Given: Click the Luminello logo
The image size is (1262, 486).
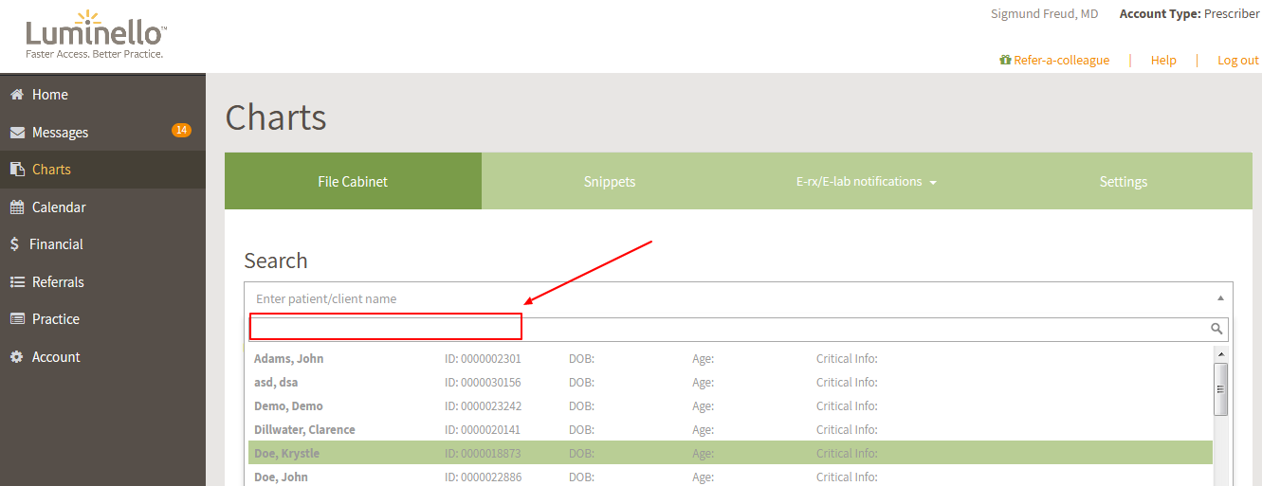Looking at the screenshot, I should pyautogui.click(x=96, y=34).
